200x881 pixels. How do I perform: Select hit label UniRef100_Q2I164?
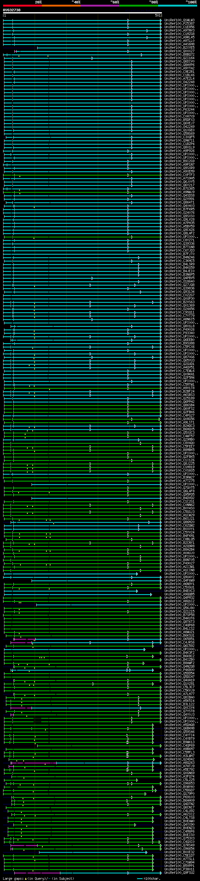pos(179,58)
